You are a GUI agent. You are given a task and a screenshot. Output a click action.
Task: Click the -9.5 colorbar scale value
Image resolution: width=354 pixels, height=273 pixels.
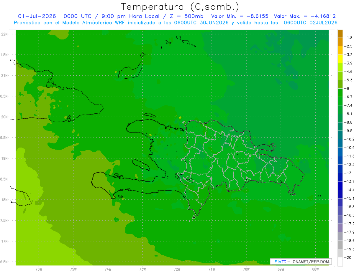pos(349,130)
